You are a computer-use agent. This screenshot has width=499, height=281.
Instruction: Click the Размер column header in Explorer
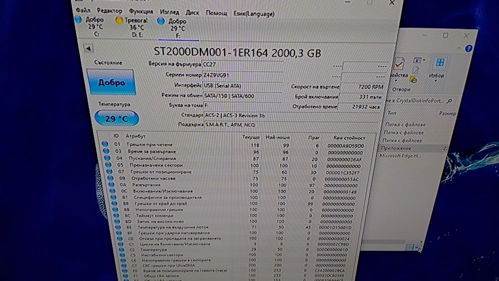[x=448, y=113]
